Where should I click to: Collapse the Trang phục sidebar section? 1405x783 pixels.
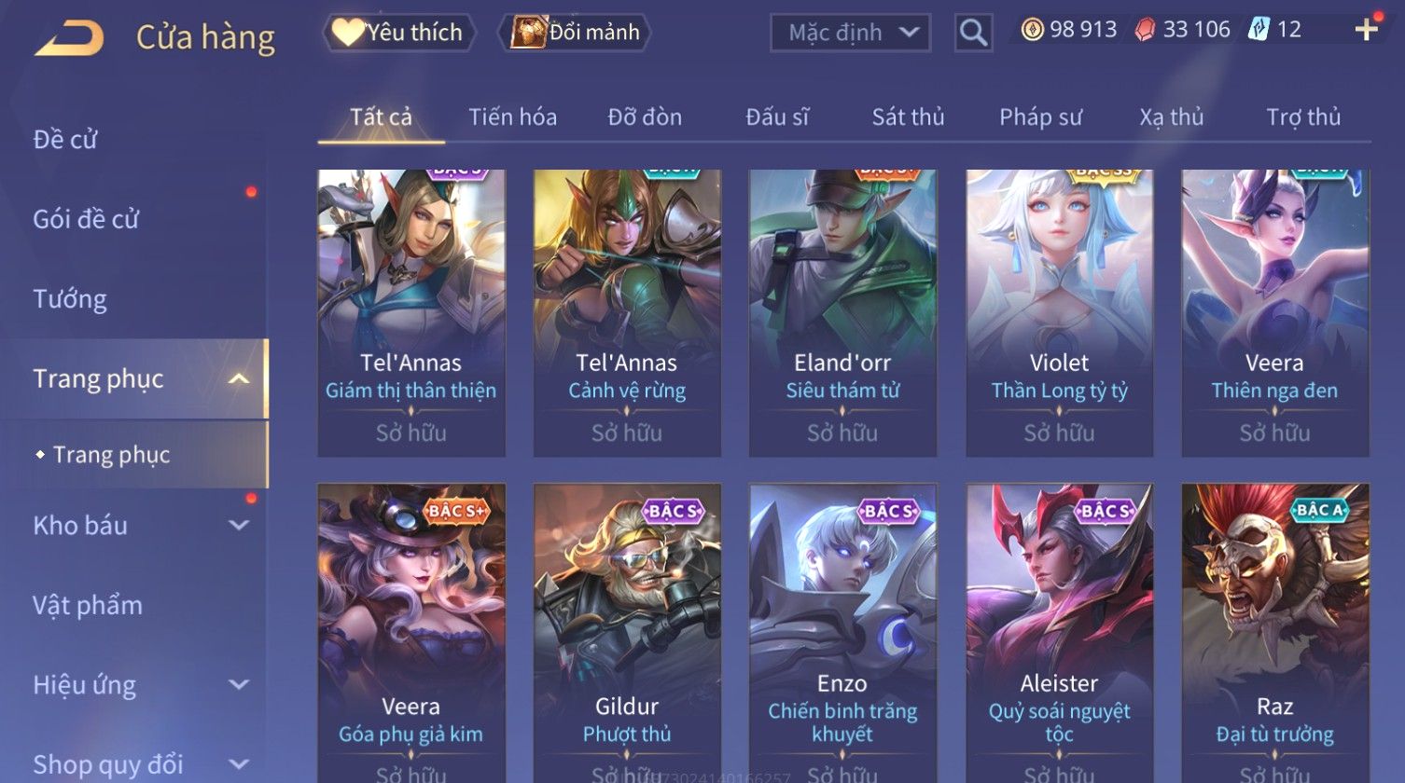pos(239,378)
